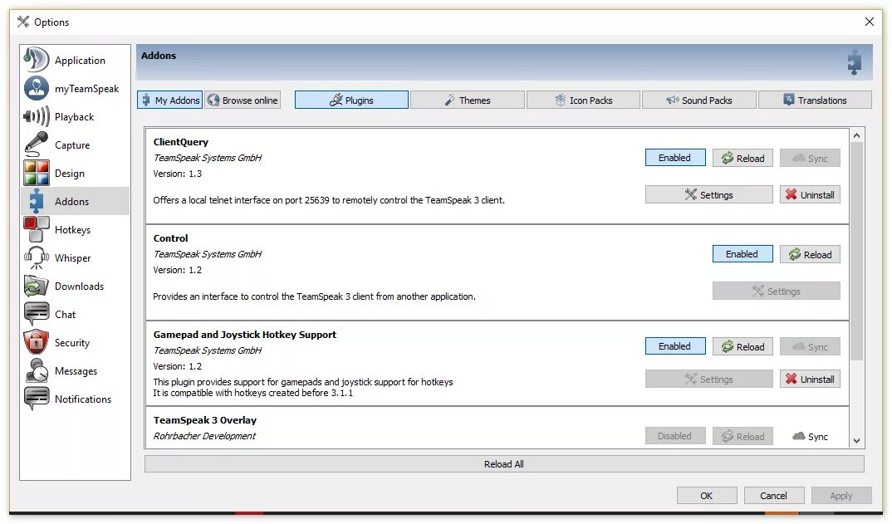This screenshot has width=892, height=524.
Task: Click Gamepad and Joystick Hotkey Support title
Action: (x=245, y=335)
